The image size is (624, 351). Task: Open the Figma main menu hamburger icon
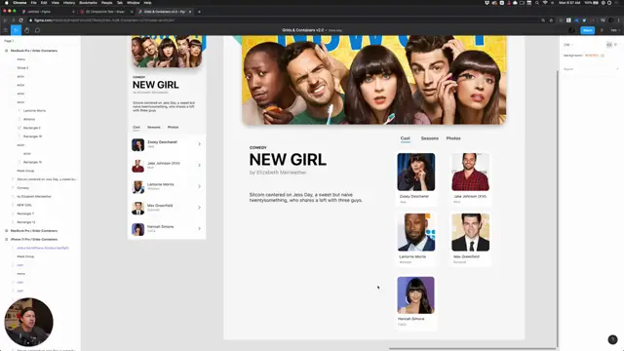pyautogui.click(x=6, y=30)
